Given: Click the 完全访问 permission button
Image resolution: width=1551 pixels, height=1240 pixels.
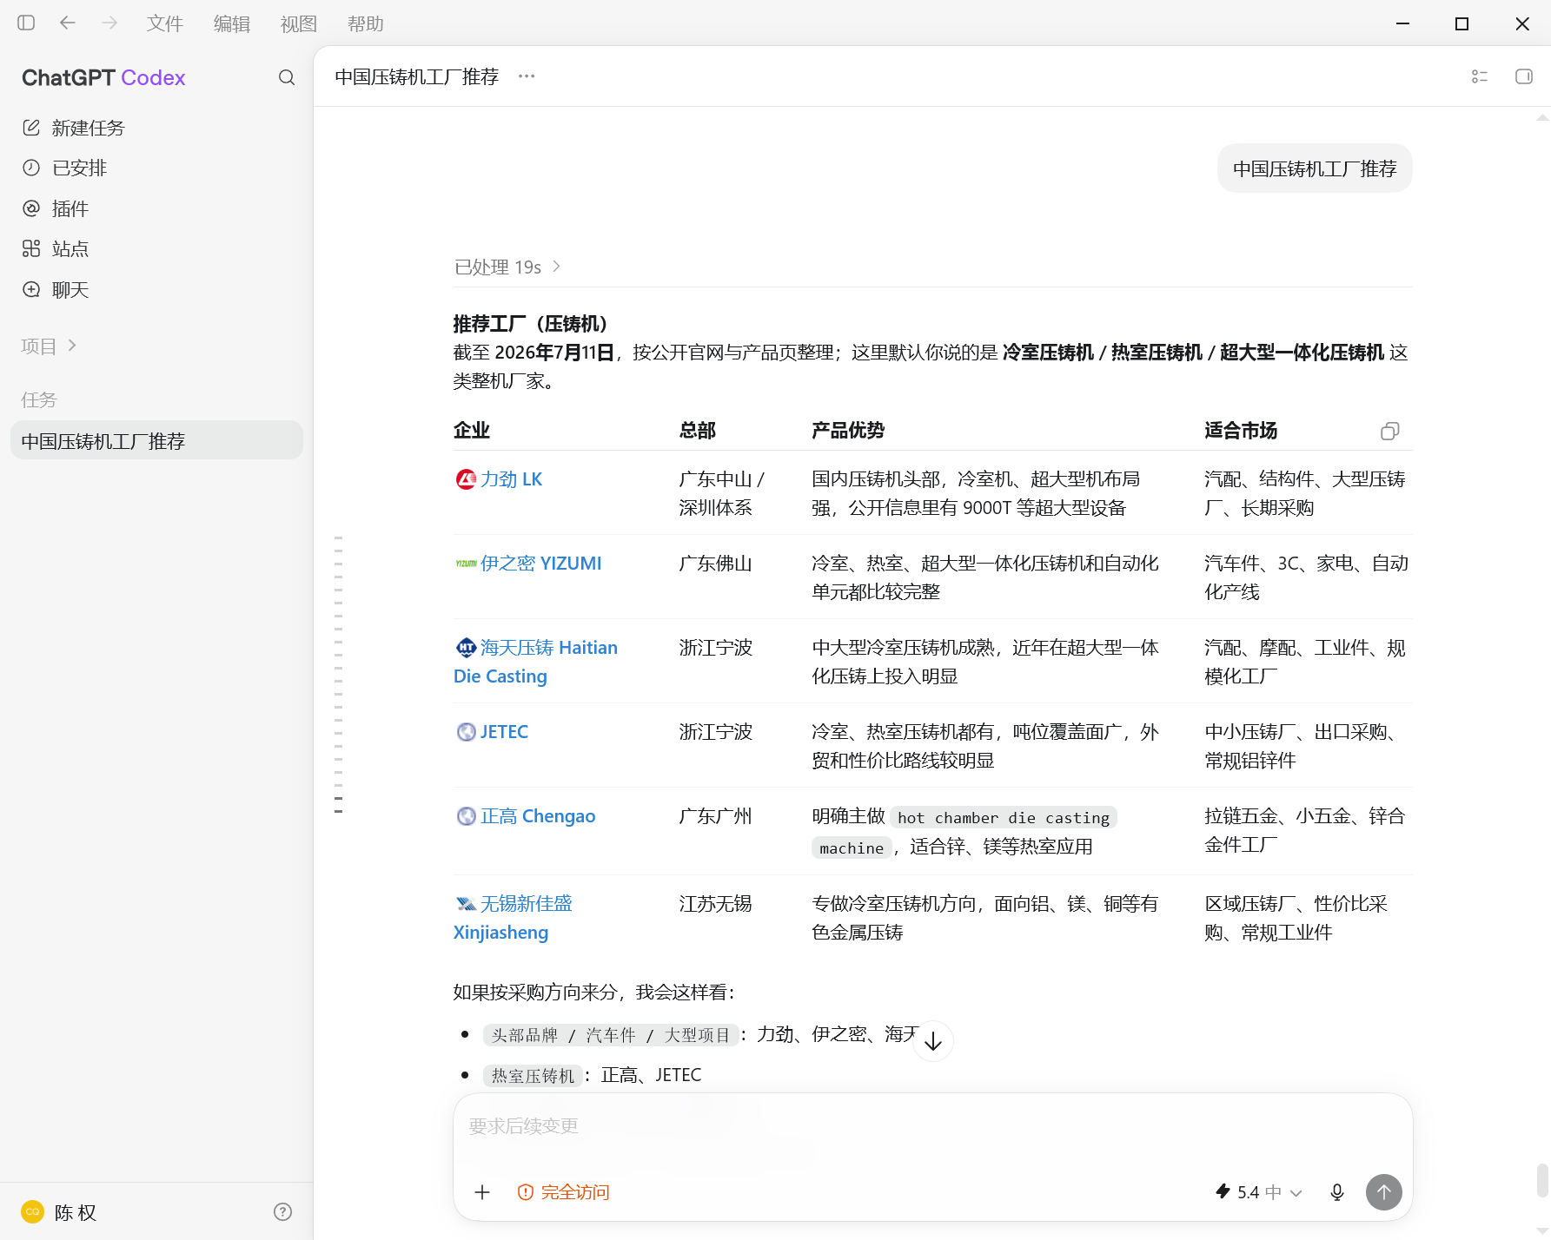Looking at the screenshot, I should [563, 1192].
